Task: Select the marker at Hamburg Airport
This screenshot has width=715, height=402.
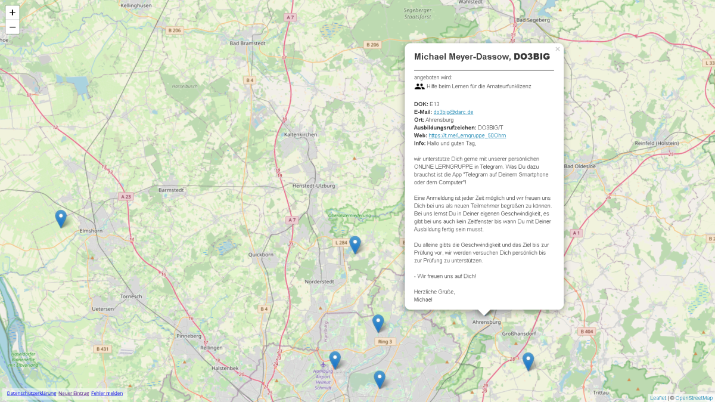Action: pyautogui.click(x=335, y=360)
